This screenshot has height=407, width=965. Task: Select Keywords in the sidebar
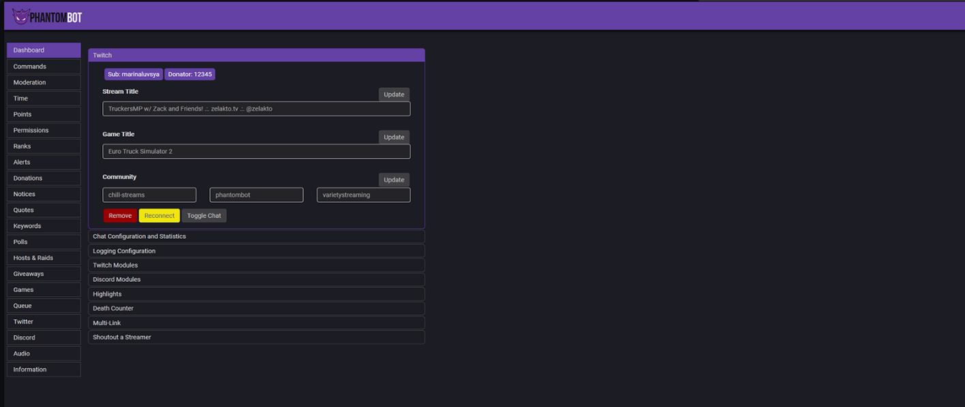tap(44, 226)
